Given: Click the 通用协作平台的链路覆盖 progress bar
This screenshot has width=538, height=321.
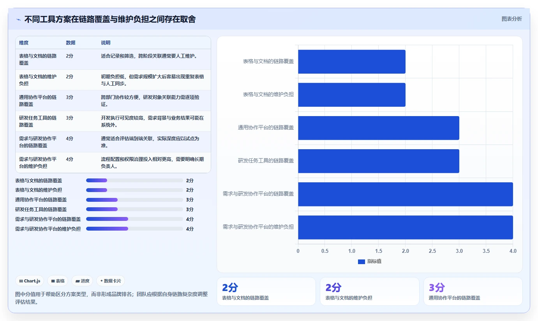Looking at the screenshot, I should [134, 200].
